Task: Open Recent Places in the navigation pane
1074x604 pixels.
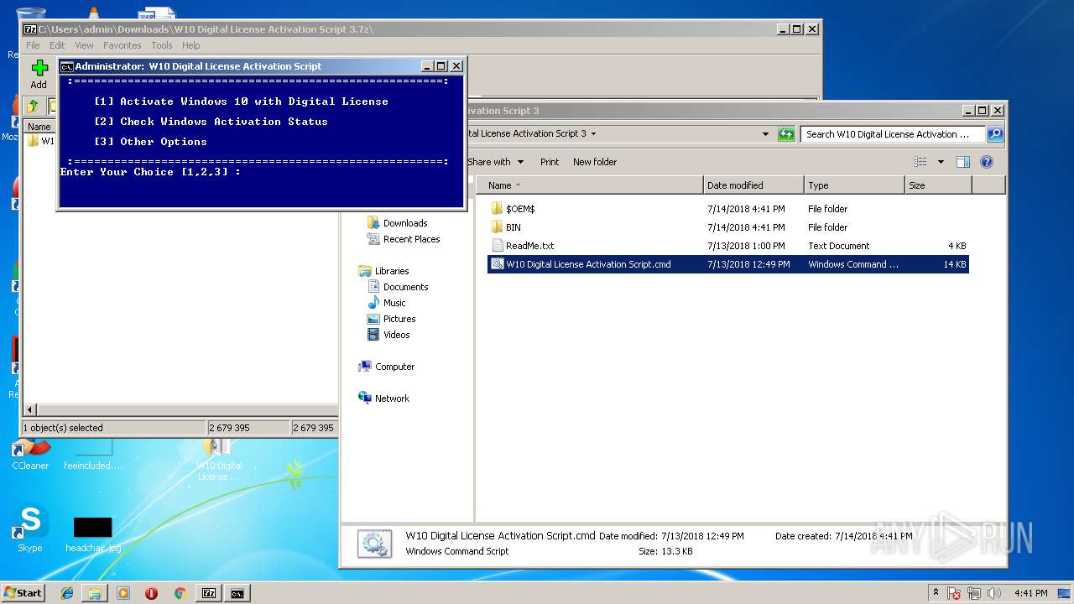Action: coord(411,239)
